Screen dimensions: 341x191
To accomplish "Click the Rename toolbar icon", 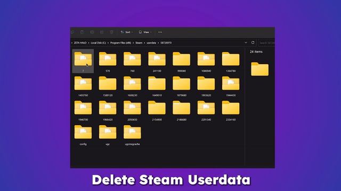I will 92,32.
